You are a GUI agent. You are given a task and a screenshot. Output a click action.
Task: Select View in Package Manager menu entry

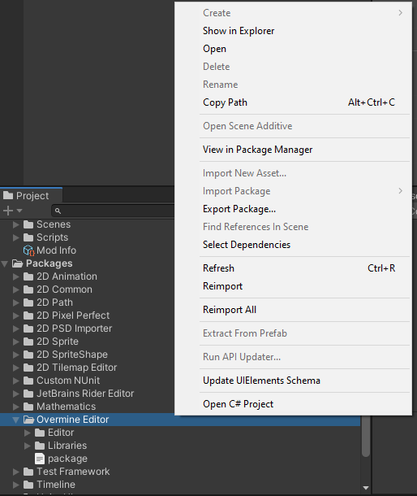257,150
